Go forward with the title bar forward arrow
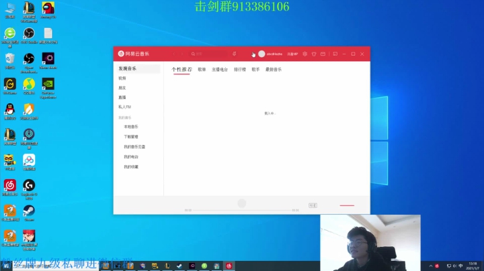Viewport: 484px width, 271px height. coord(182,54)
